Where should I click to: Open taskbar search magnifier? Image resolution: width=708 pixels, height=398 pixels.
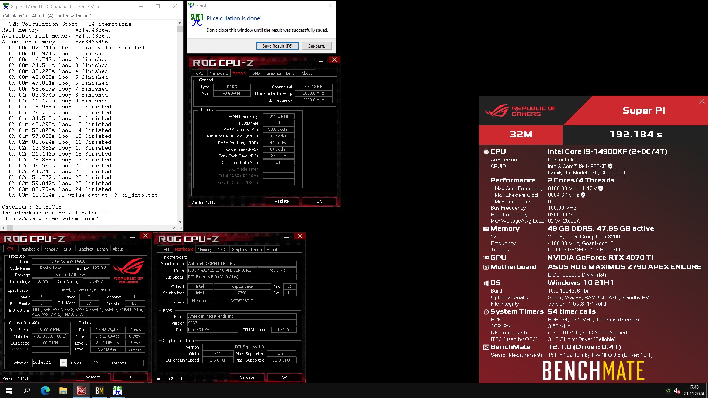click(27, 391)
